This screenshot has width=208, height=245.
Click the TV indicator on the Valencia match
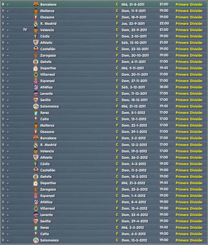(25, 30)
